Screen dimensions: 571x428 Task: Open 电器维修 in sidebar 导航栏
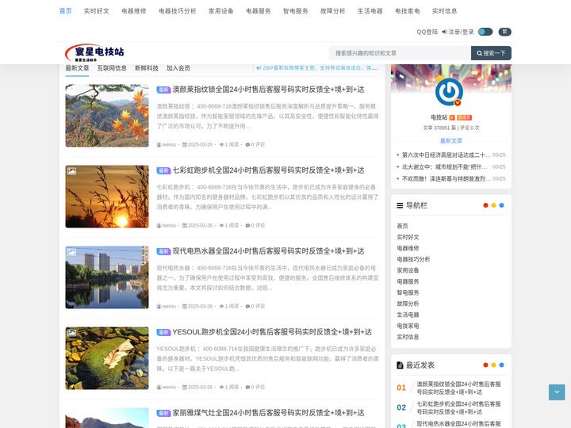point(408,248)
